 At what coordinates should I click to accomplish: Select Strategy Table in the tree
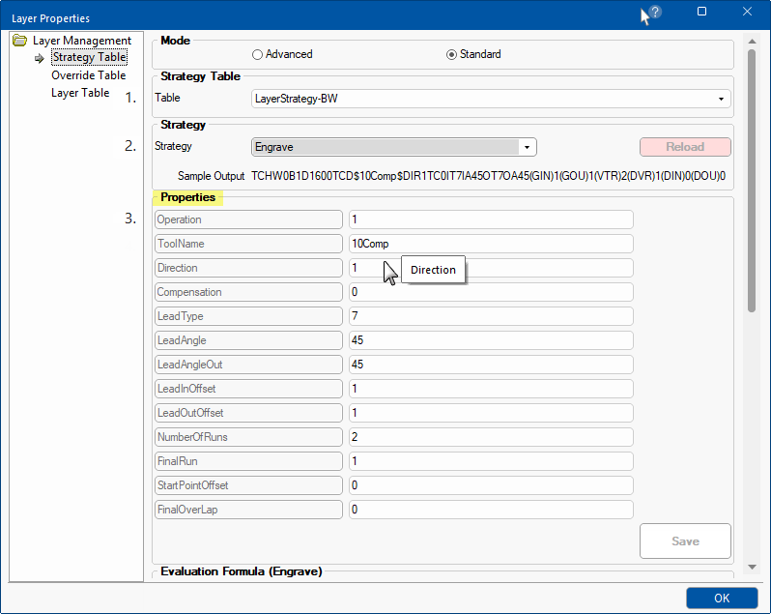(x=89, y=58)
